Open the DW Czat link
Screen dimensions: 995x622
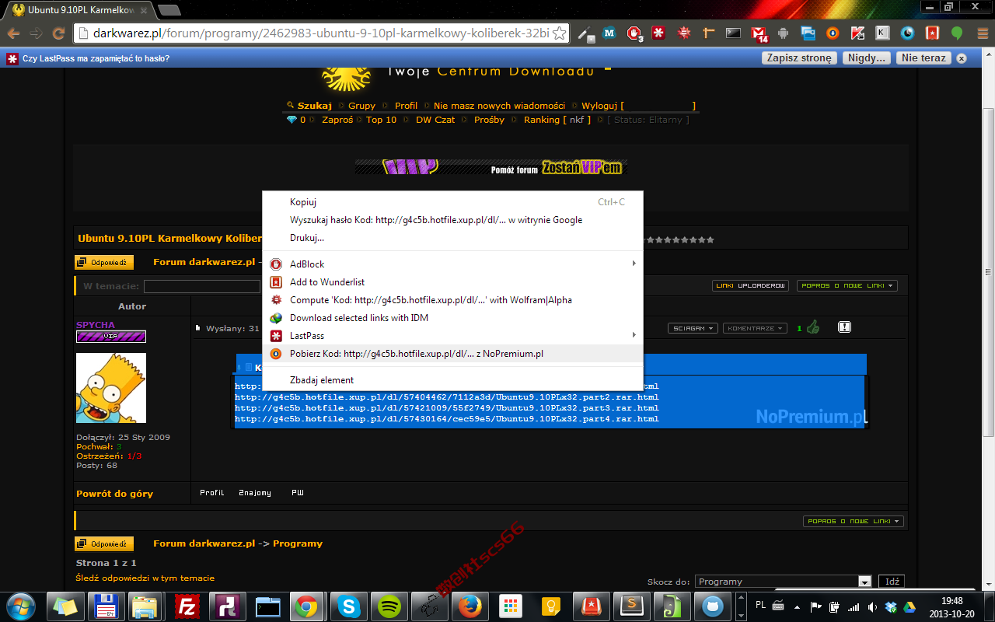435,120
